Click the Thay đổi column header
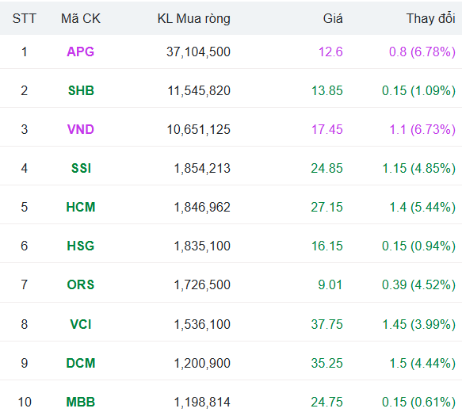 coord(431,18)
